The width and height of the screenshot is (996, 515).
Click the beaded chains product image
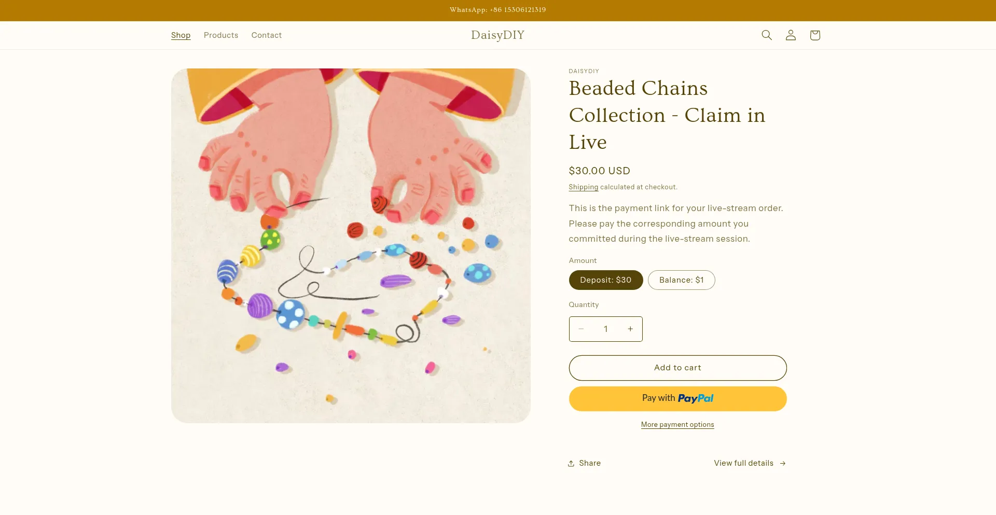click(x=351, y=245)
